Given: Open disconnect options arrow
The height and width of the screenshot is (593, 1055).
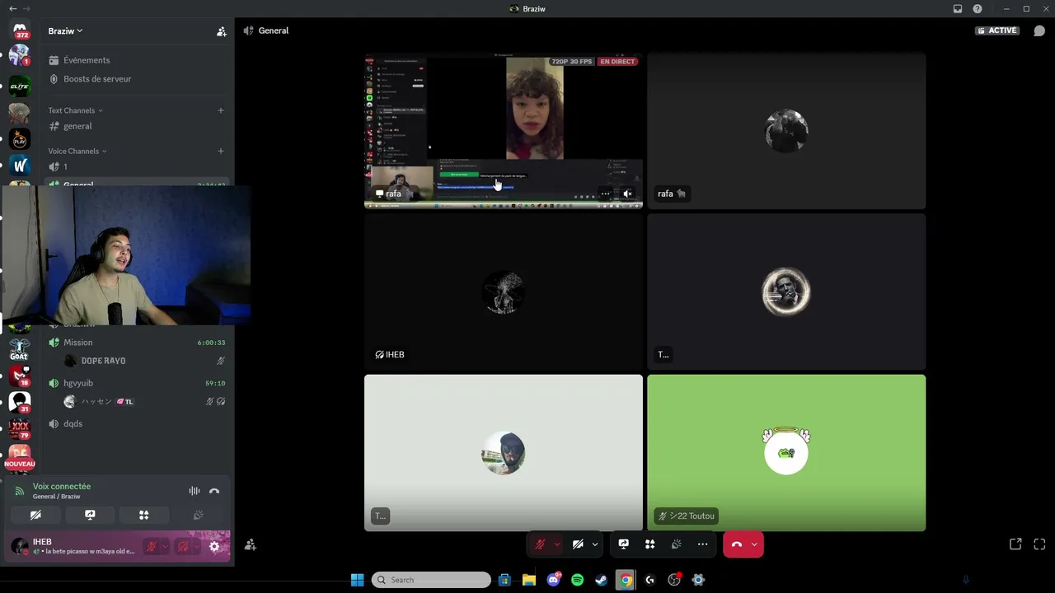Looking at the screenshot, I should tap(754, 544).
